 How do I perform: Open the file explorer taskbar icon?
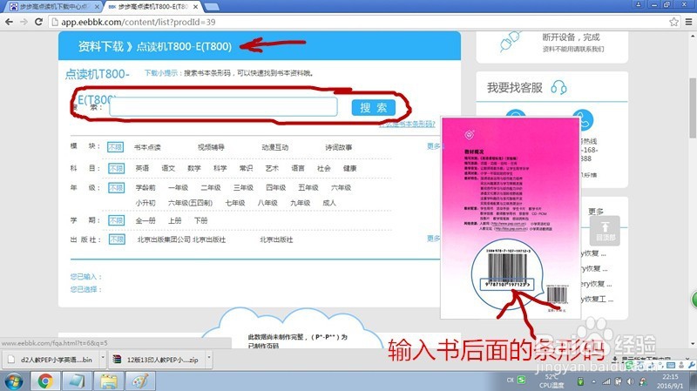108,381
